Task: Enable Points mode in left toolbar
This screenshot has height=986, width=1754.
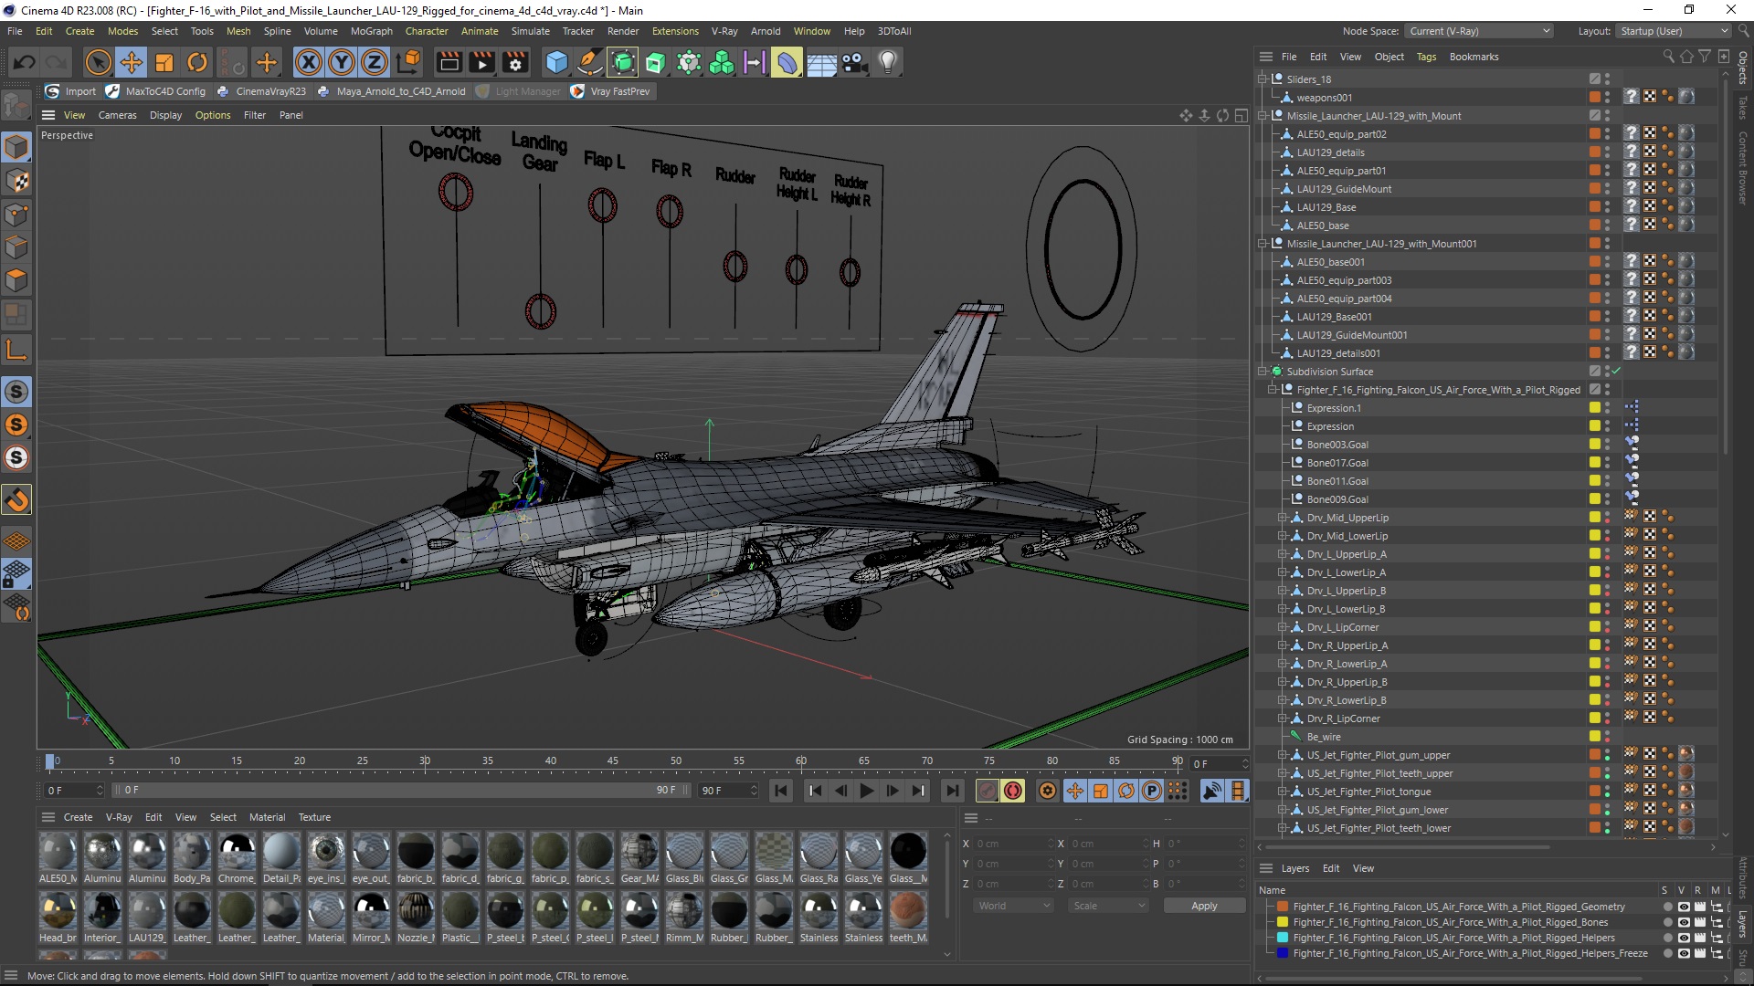Action: 16,214
